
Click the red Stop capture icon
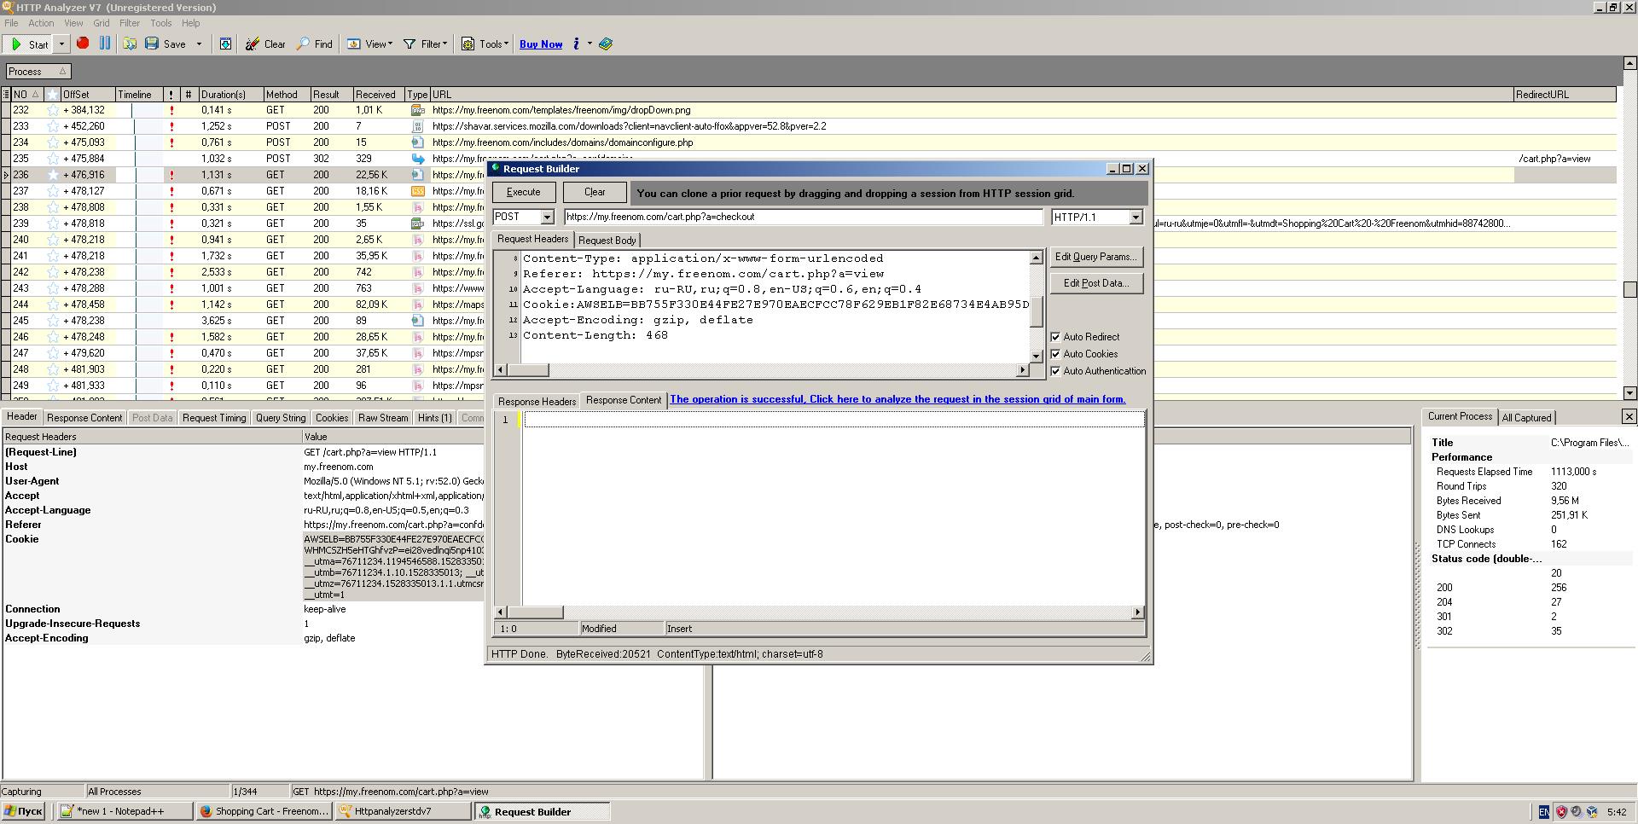83,44
